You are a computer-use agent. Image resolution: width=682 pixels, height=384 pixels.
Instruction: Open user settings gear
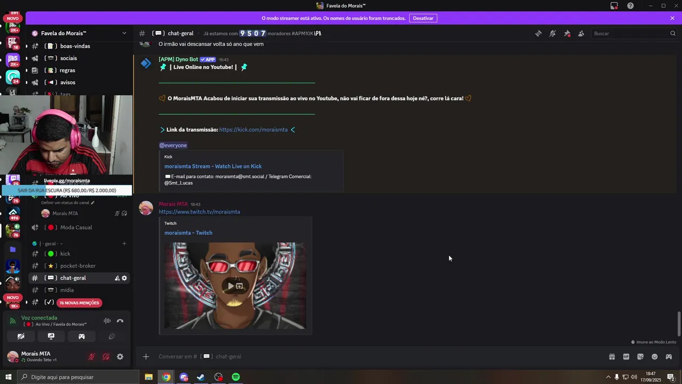point(120,357)
